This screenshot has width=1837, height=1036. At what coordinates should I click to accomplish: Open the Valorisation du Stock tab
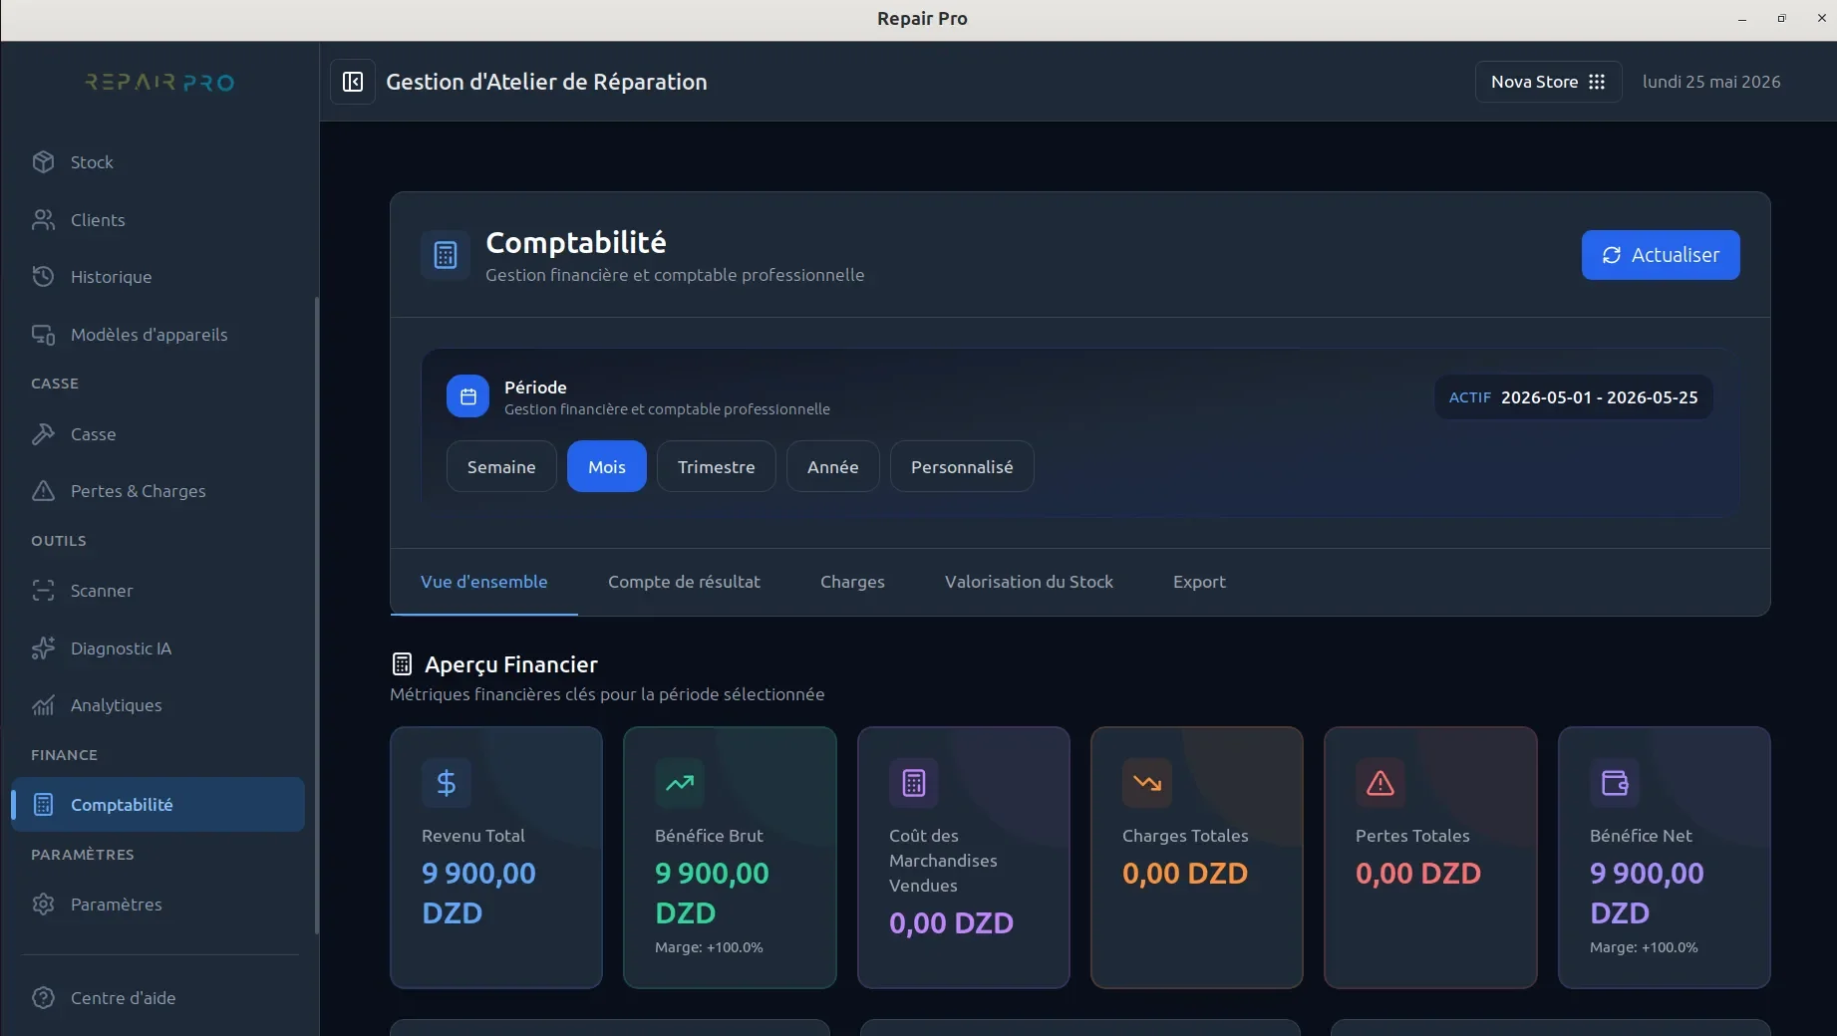(x=1029, y=582)
